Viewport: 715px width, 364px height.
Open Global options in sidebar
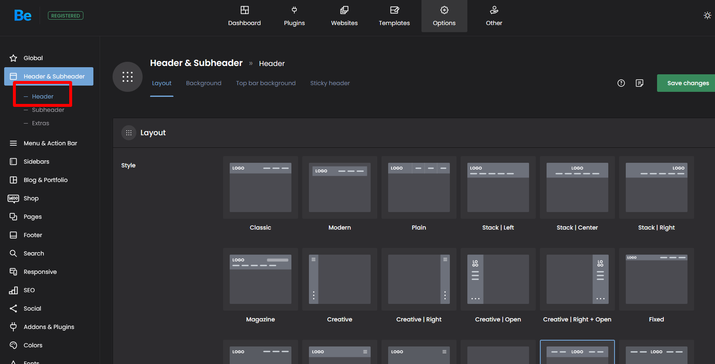click(49, 58)
